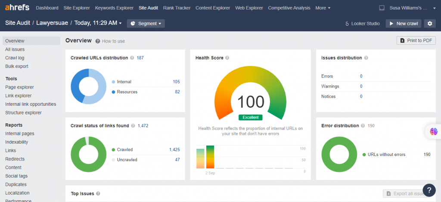The width and height of the screenshot is (441, 202).
Task: Open Internal link opportunities tool
Action: (x=31, y=104)
